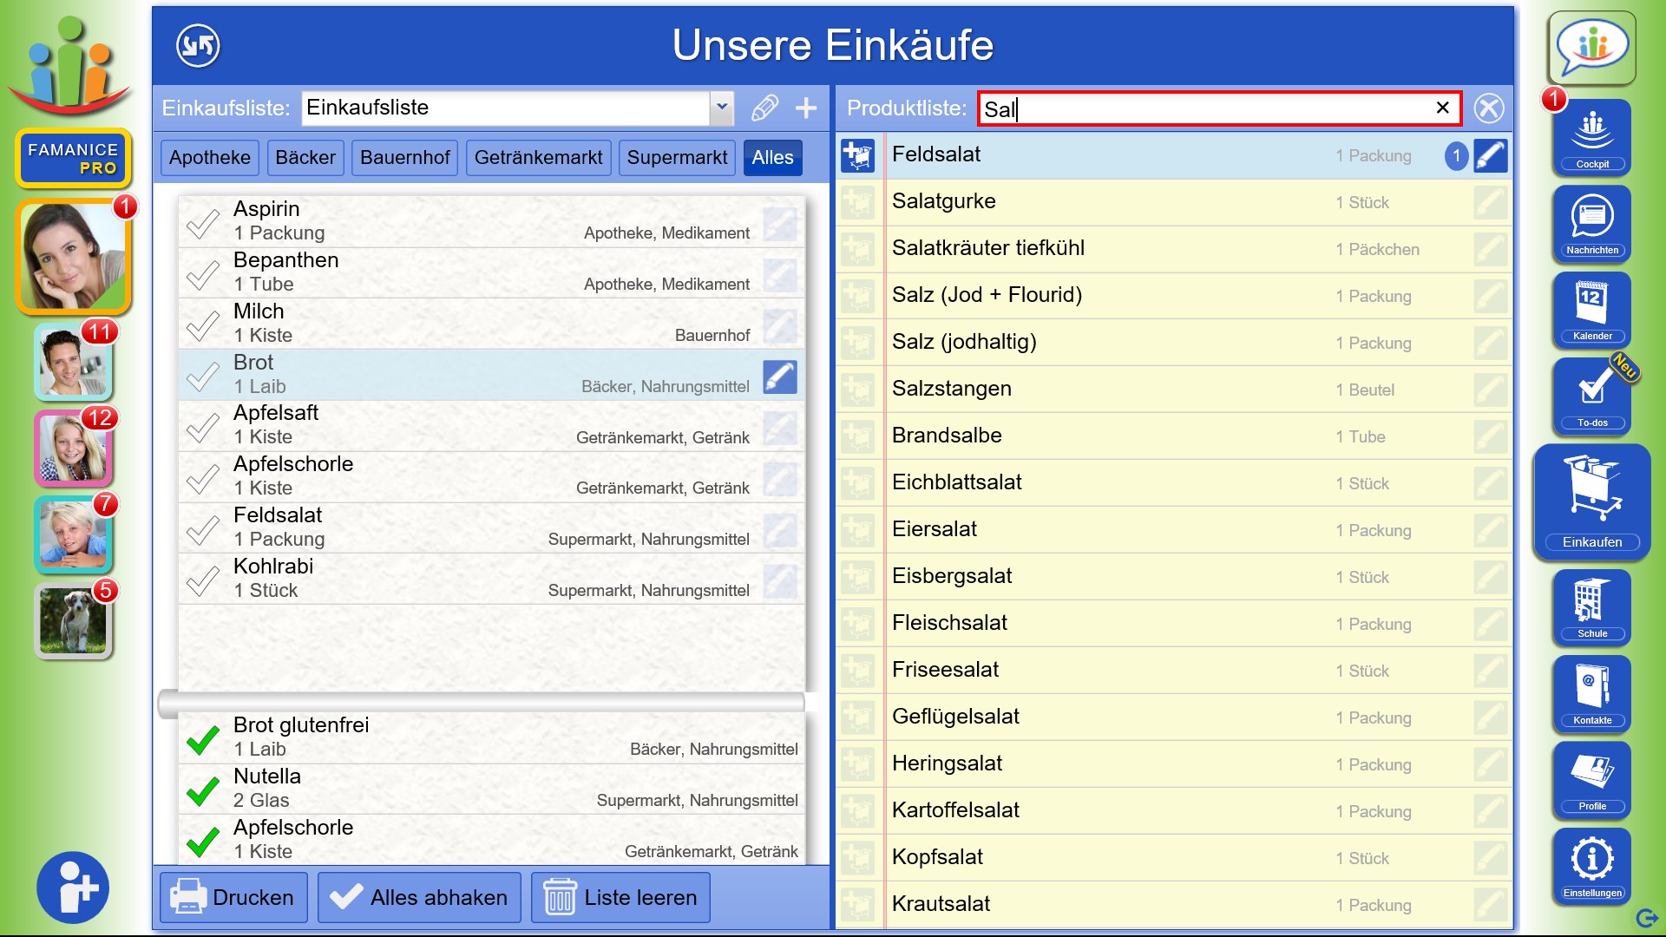The height and width of the screenshot is (937, 1666).
Task: Click the Alles abhaken button
Action: pyautogui.click(x=419, y=897)
